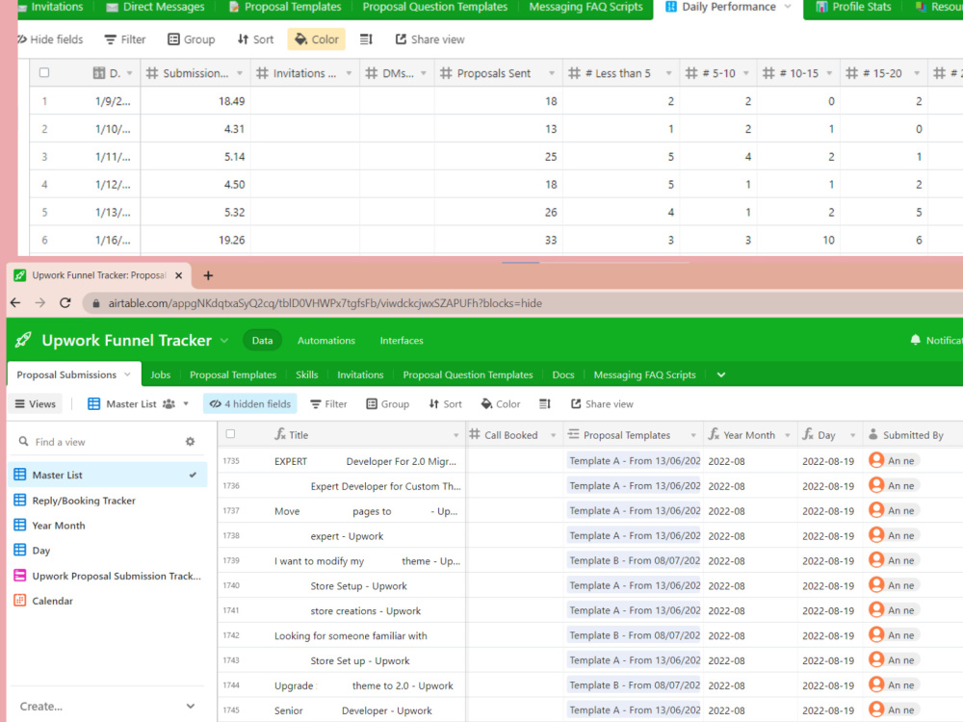Switch to Proposal Question Templates tab in lower window
The image size is (963, 722).
click(x=467, y=374)
